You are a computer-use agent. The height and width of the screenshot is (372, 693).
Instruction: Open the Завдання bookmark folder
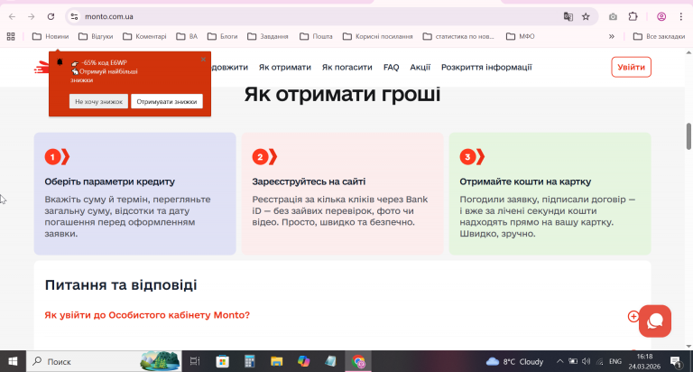point(268,36)
